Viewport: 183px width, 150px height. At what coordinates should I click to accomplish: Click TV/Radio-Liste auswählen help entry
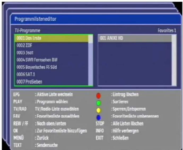[57, 109]
